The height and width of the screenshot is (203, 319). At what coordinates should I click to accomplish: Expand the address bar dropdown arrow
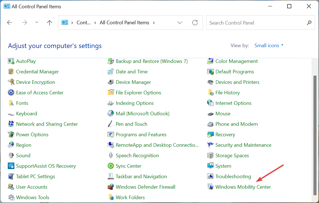tap(180, 23)
